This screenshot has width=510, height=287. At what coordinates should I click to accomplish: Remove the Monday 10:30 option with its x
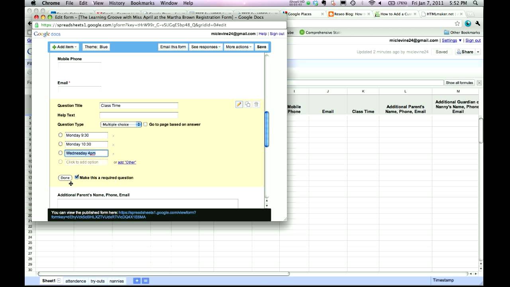[113, 145]
